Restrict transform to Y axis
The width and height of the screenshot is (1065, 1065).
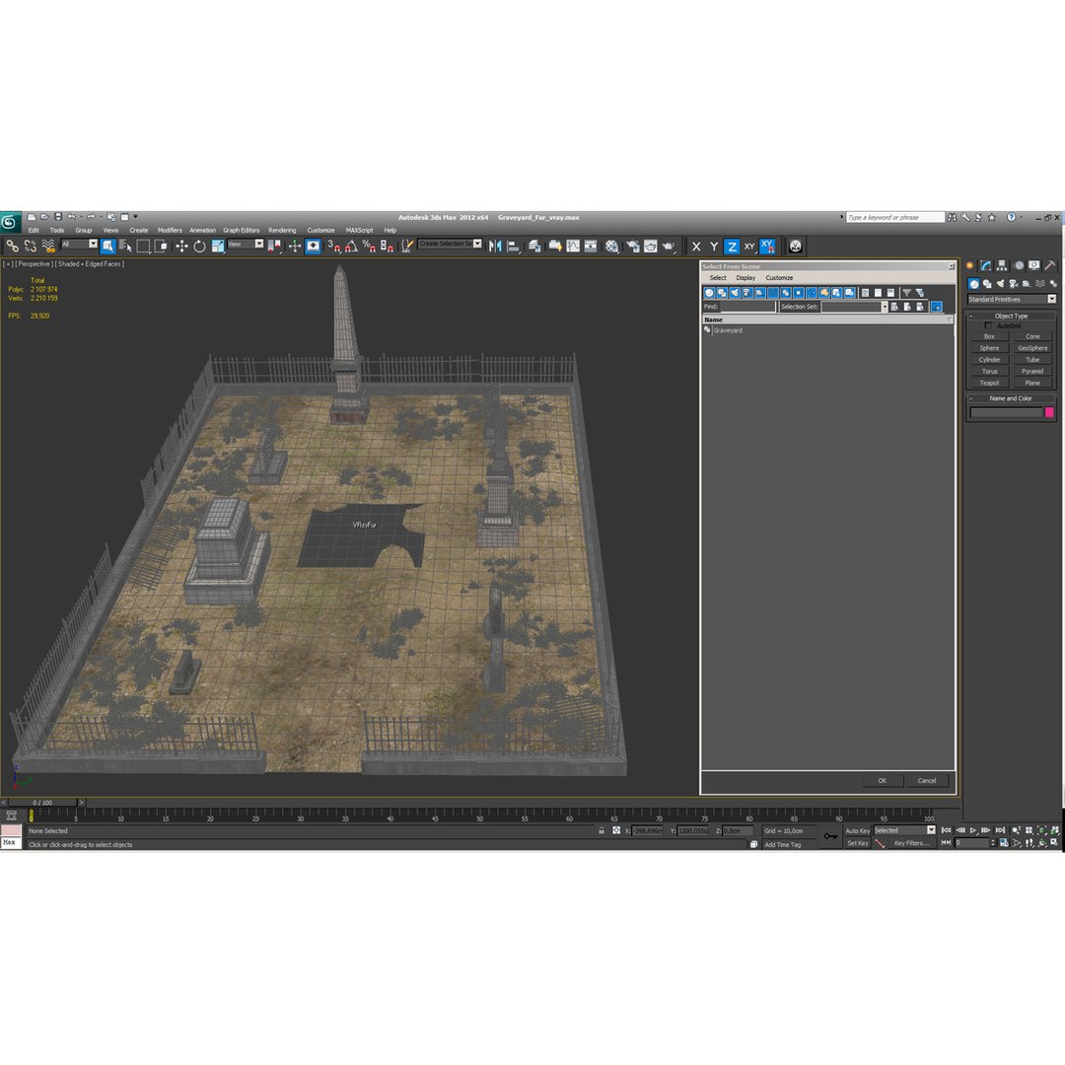point(714,247)
